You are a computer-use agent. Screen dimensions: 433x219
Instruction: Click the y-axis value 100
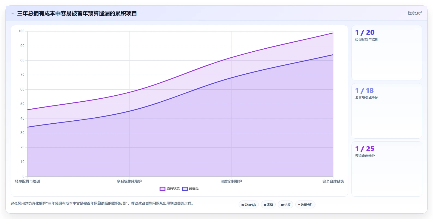point(22,31)
